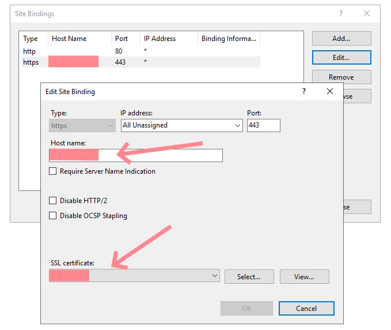Click the Edit Site Binding help question mark

304,91
